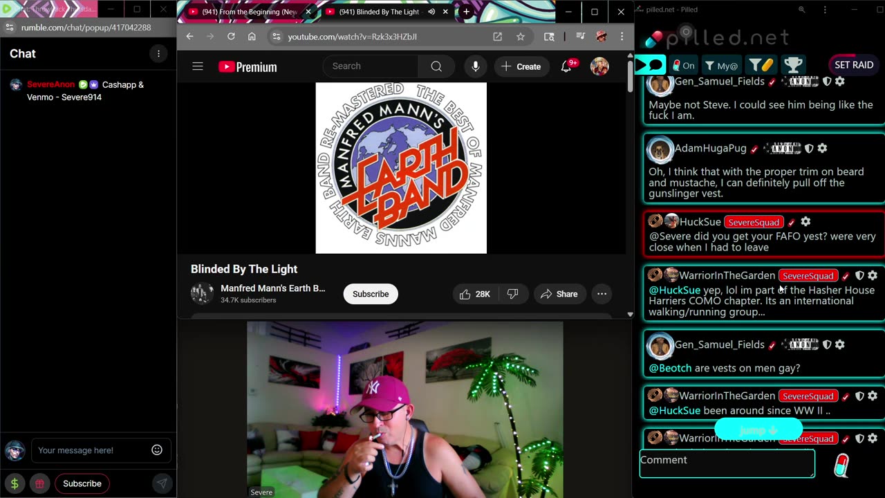Go to the browser home page

pyautogui.click(x=252, y=37)
